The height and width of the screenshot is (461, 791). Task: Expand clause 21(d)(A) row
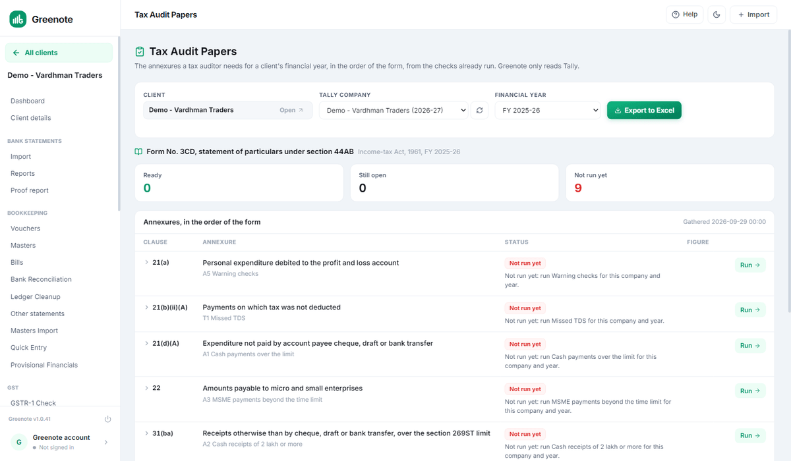click(147, 343)
